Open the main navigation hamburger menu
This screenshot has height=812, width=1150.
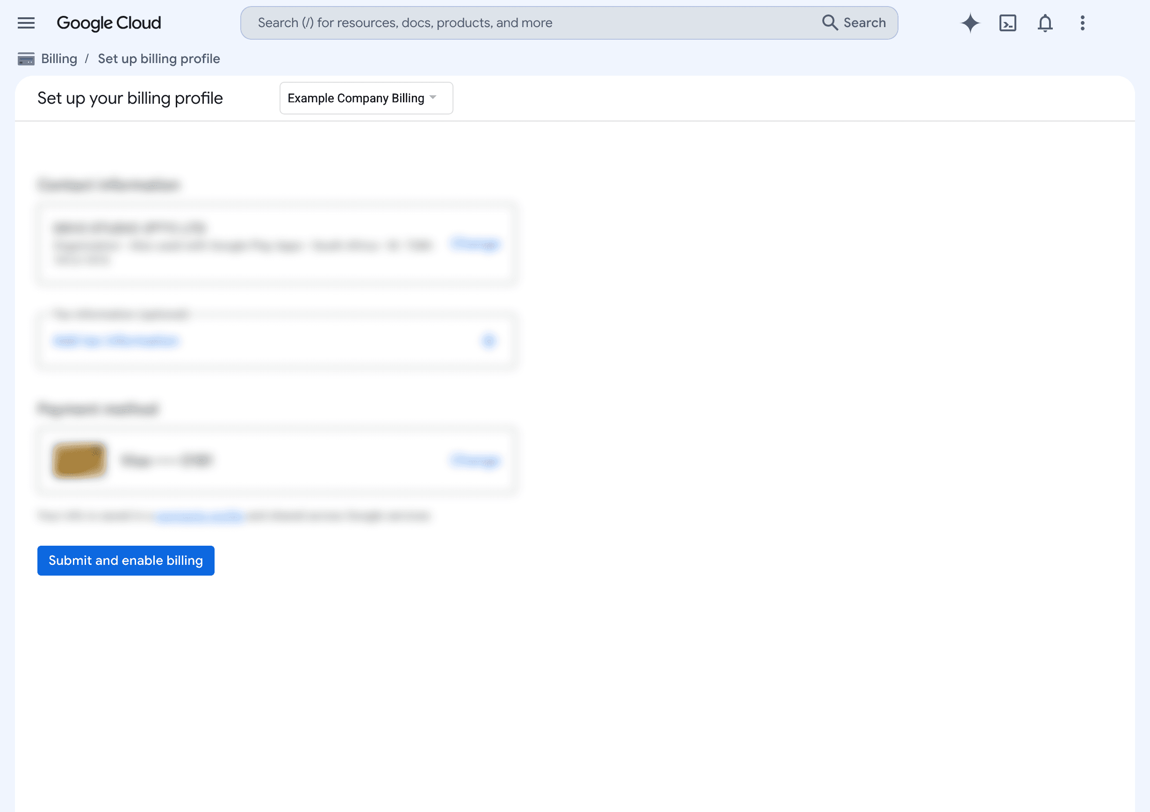26,23
